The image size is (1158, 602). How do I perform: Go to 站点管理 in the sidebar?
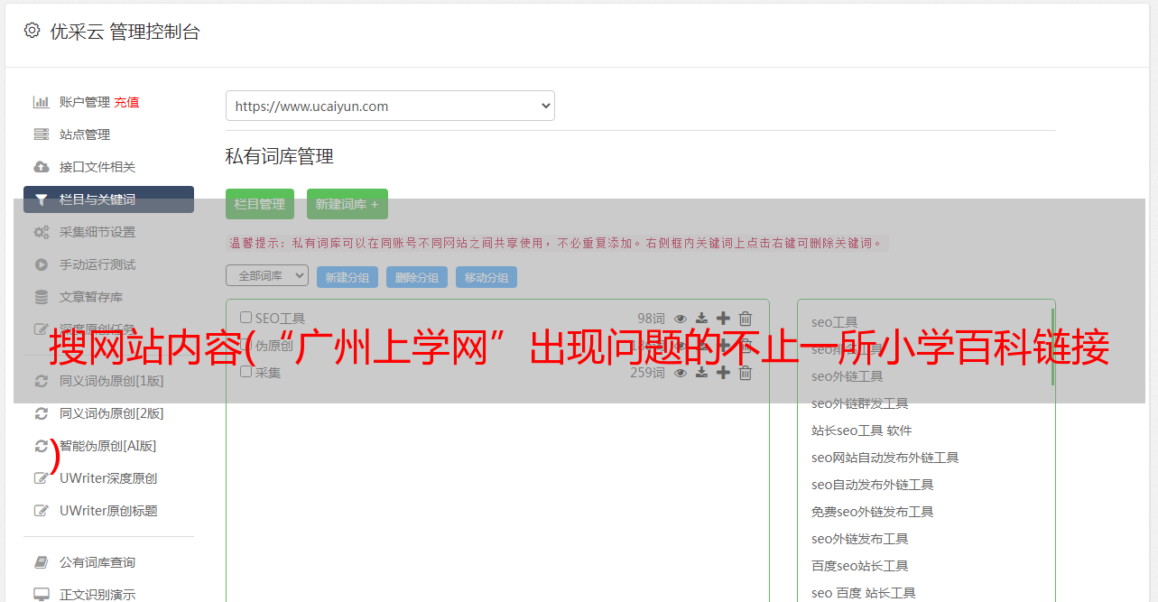click(85, 134)
